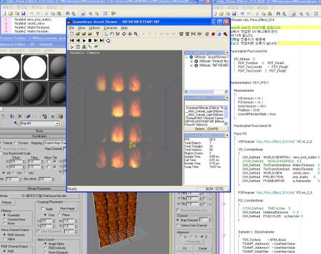Open the Cameras menu in Asset Viewer

[110, 28]
